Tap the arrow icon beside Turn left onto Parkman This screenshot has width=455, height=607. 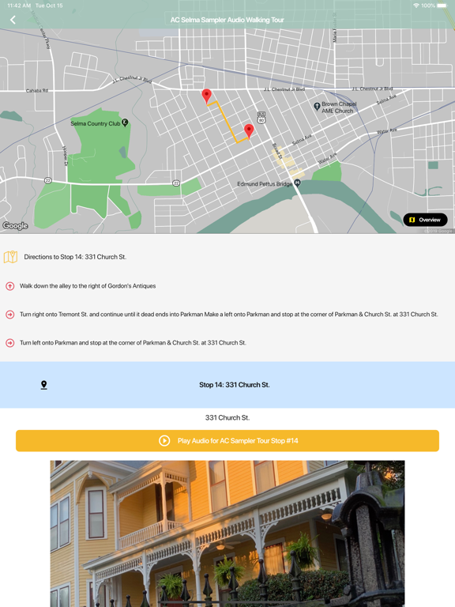point(10,342)
